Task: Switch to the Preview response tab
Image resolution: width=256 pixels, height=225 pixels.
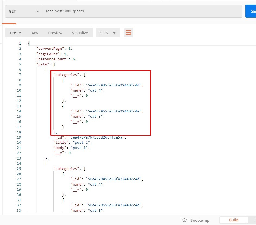Action: [55, 32]
